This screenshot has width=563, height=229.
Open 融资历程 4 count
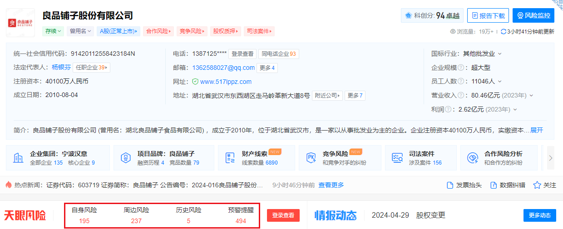(151, 162)
